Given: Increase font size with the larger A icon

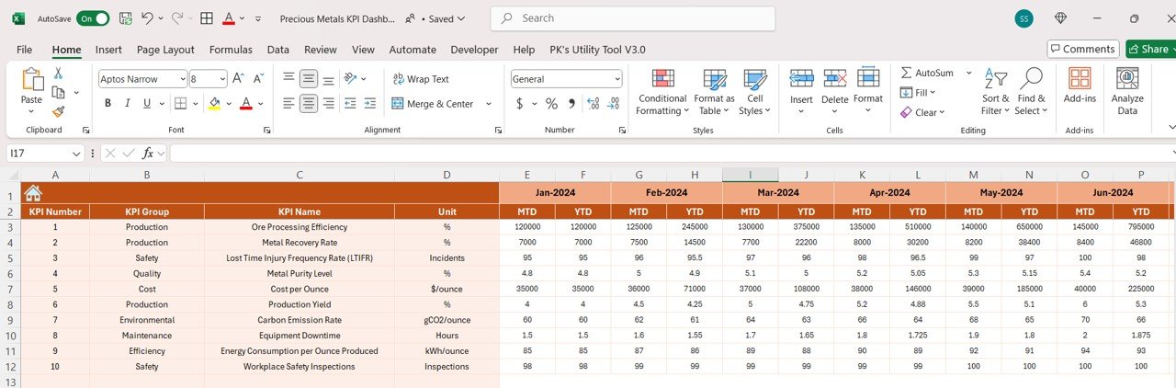Looking at the screenshot, I should tap(238, 79).
